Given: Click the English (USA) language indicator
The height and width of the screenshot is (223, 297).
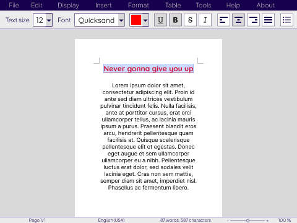Looking at the screenshot, I should pyautogui.click(x=111, y=221).
